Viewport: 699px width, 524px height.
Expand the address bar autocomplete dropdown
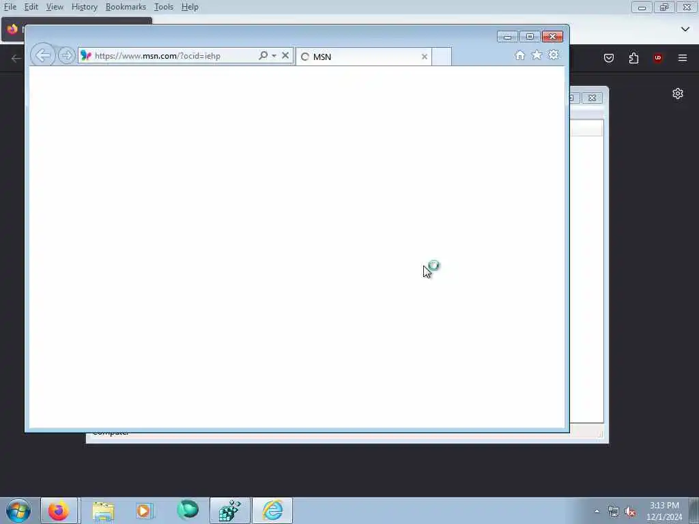274,56
